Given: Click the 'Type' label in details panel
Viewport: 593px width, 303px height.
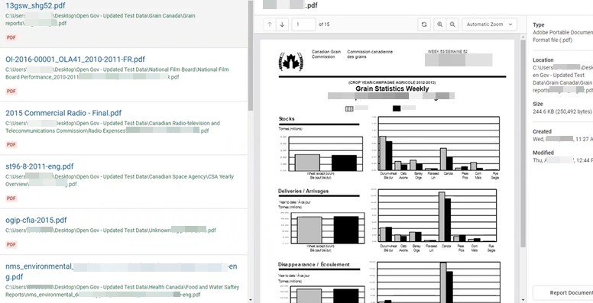Looking at the screenshot, I should [x=539, y=25].
